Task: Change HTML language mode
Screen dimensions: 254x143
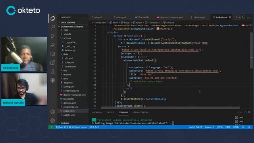Action: (x=236, y=127)
